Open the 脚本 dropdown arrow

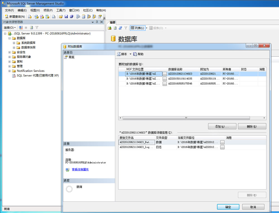click(x=130, y=54)
